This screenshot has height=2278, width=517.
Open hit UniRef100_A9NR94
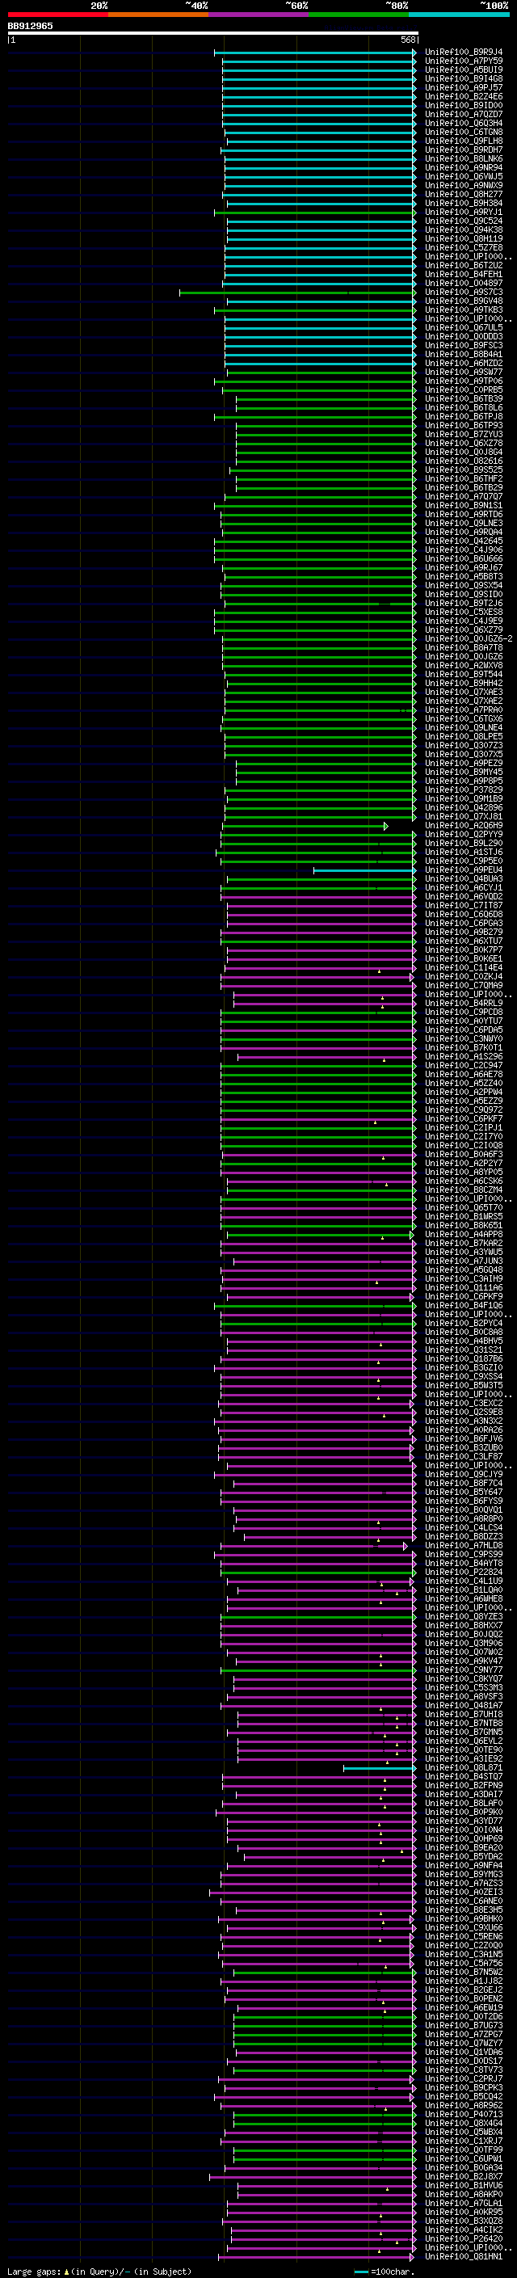point(463,168)
